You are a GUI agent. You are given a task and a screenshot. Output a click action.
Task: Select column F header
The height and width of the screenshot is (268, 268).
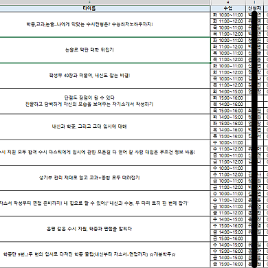pyautogui.click(x=105, y=2)
